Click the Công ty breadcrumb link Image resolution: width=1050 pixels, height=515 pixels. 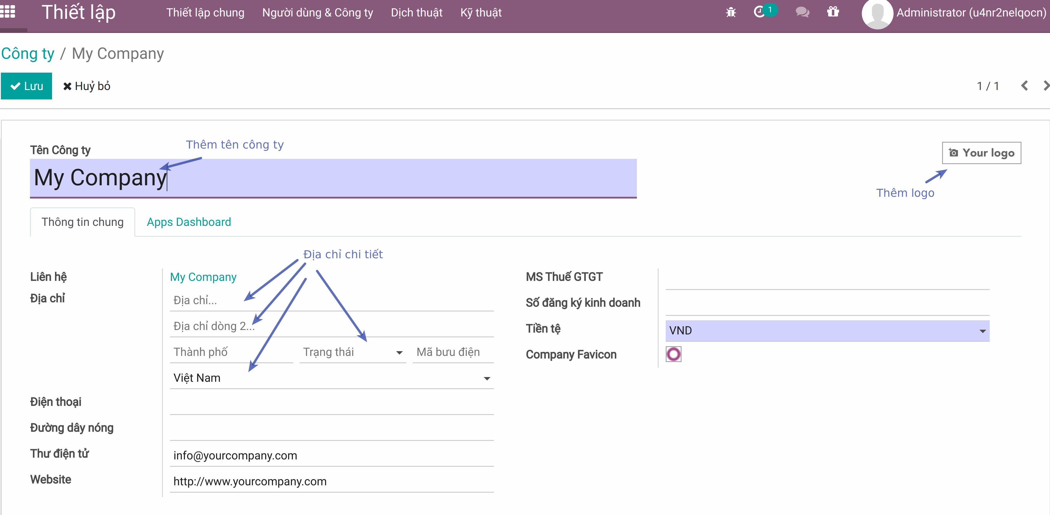click(x=28, y=54)
